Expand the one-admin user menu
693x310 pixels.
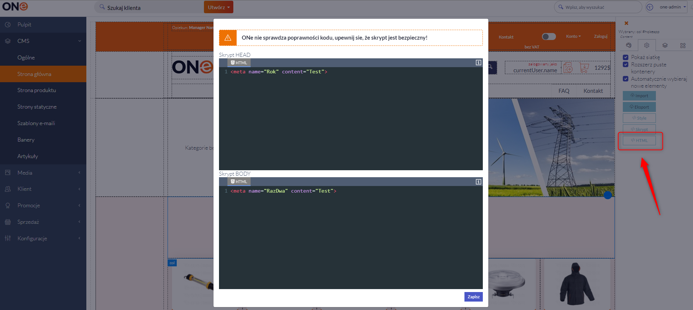(672, 7)
